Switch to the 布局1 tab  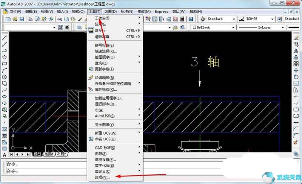click(49, 154)
